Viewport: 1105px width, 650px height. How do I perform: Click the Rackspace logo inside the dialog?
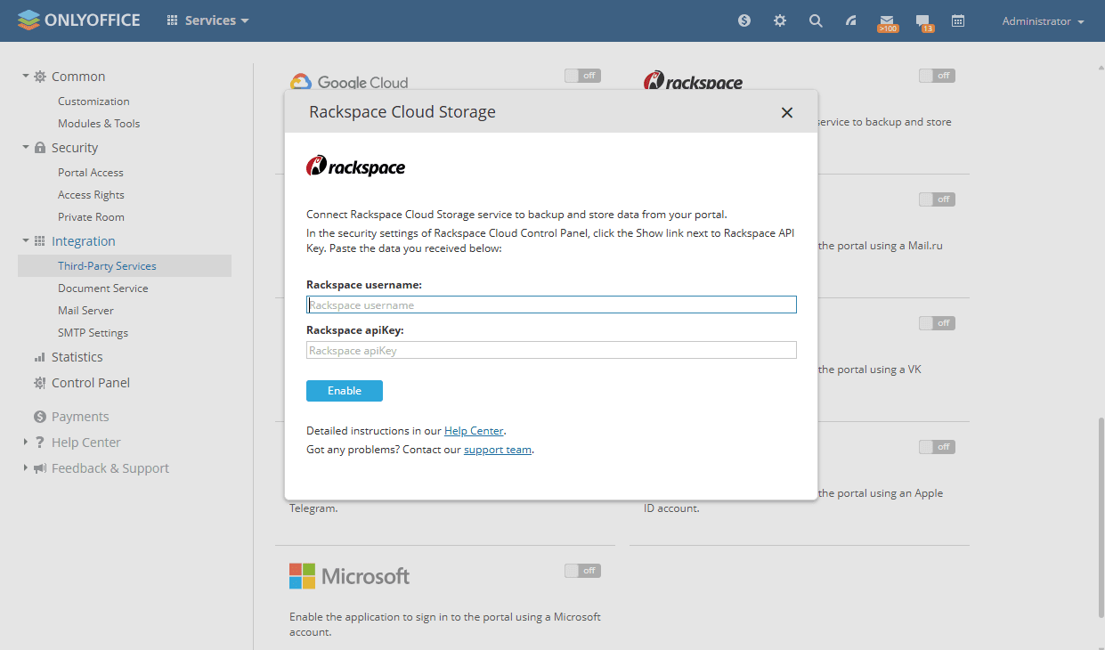(355, 166)
